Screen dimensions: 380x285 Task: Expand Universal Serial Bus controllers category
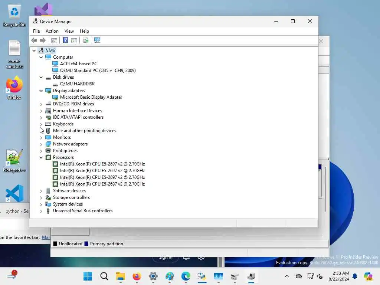pos(41,211)
